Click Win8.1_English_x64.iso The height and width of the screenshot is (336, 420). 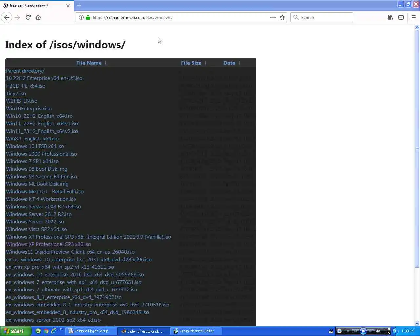coord(32,138)
